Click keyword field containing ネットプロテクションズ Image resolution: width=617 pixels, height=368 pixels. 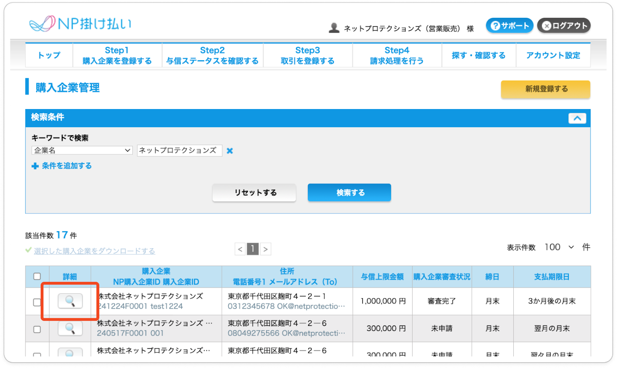[x=179, y=150]
